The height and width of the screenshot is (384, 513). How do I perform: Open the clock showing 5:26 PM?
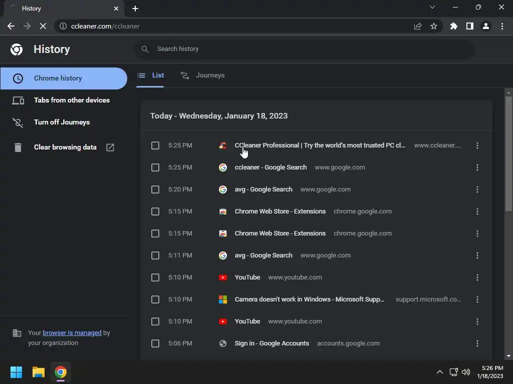[490, 372]
